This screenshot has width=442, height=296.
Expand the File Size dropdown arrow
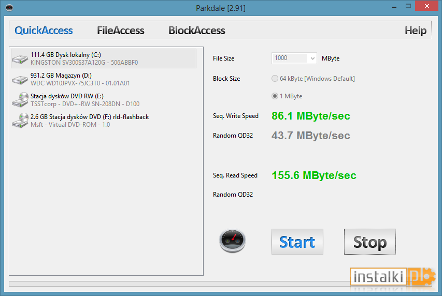[x=312, y=58]
